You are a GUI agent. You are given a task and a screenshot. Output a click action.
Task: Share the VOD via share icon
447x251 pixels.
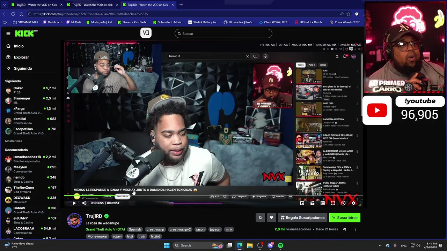pyautogui.click(x=344, y=229)
